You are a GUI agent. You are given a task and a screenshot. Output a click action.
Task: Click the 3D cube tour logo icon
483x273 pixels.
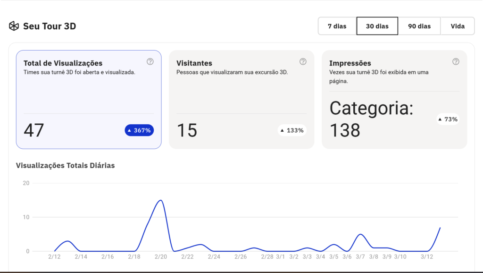[14, 26]
